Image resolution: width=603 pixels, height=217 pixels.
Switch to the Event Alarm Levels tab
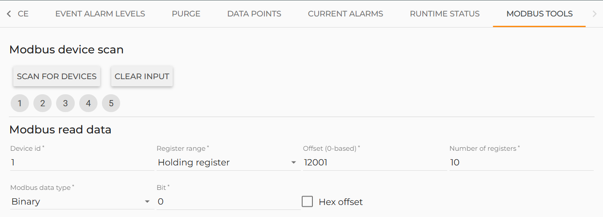(100, 14)
